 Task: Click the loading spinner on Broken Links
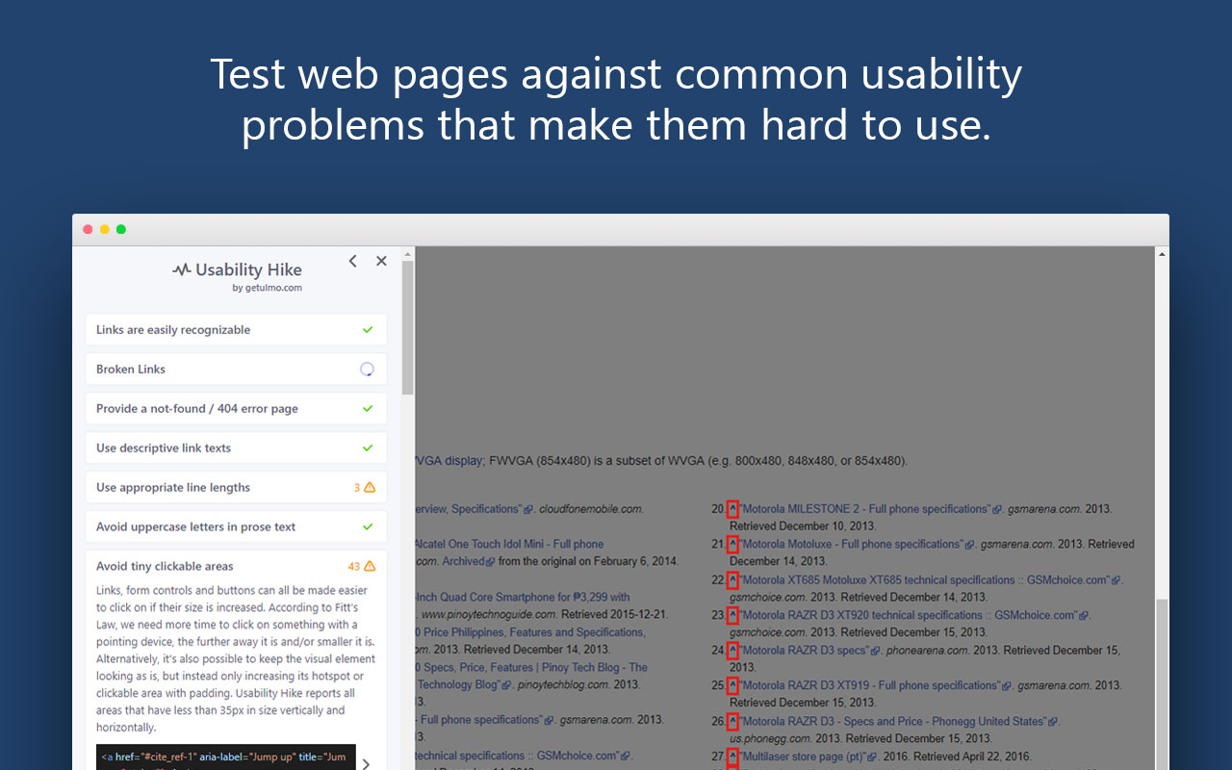[x=367, y=369]
